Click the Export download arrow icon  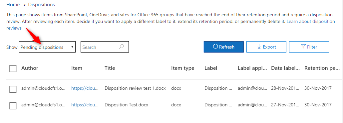pos(259,47)
